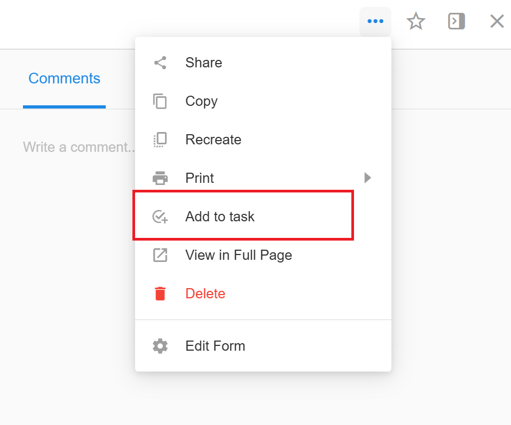Close the record with the X icon

[x=497, y=21]
